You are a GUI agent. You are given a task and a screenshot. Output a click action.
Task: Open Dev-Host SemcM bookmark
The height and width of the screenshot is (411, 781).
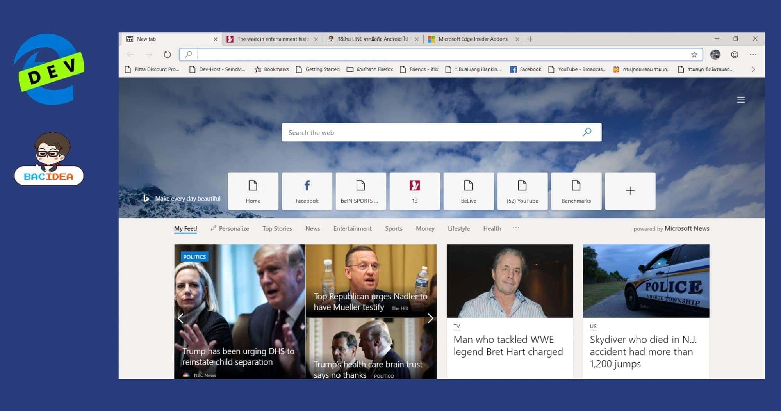pos(218,69)
